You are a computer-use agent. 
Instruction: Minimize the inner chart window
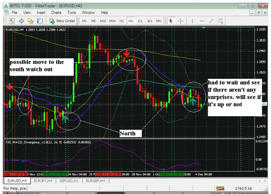[252, 13]
